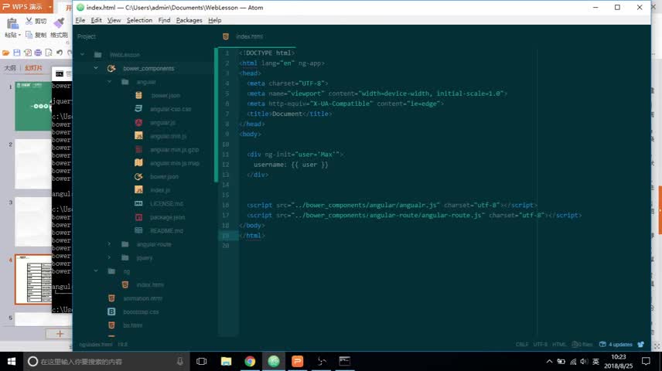
Task: Click the HTML5 icon of ng/index.html
Action: (x=125, y=284)
